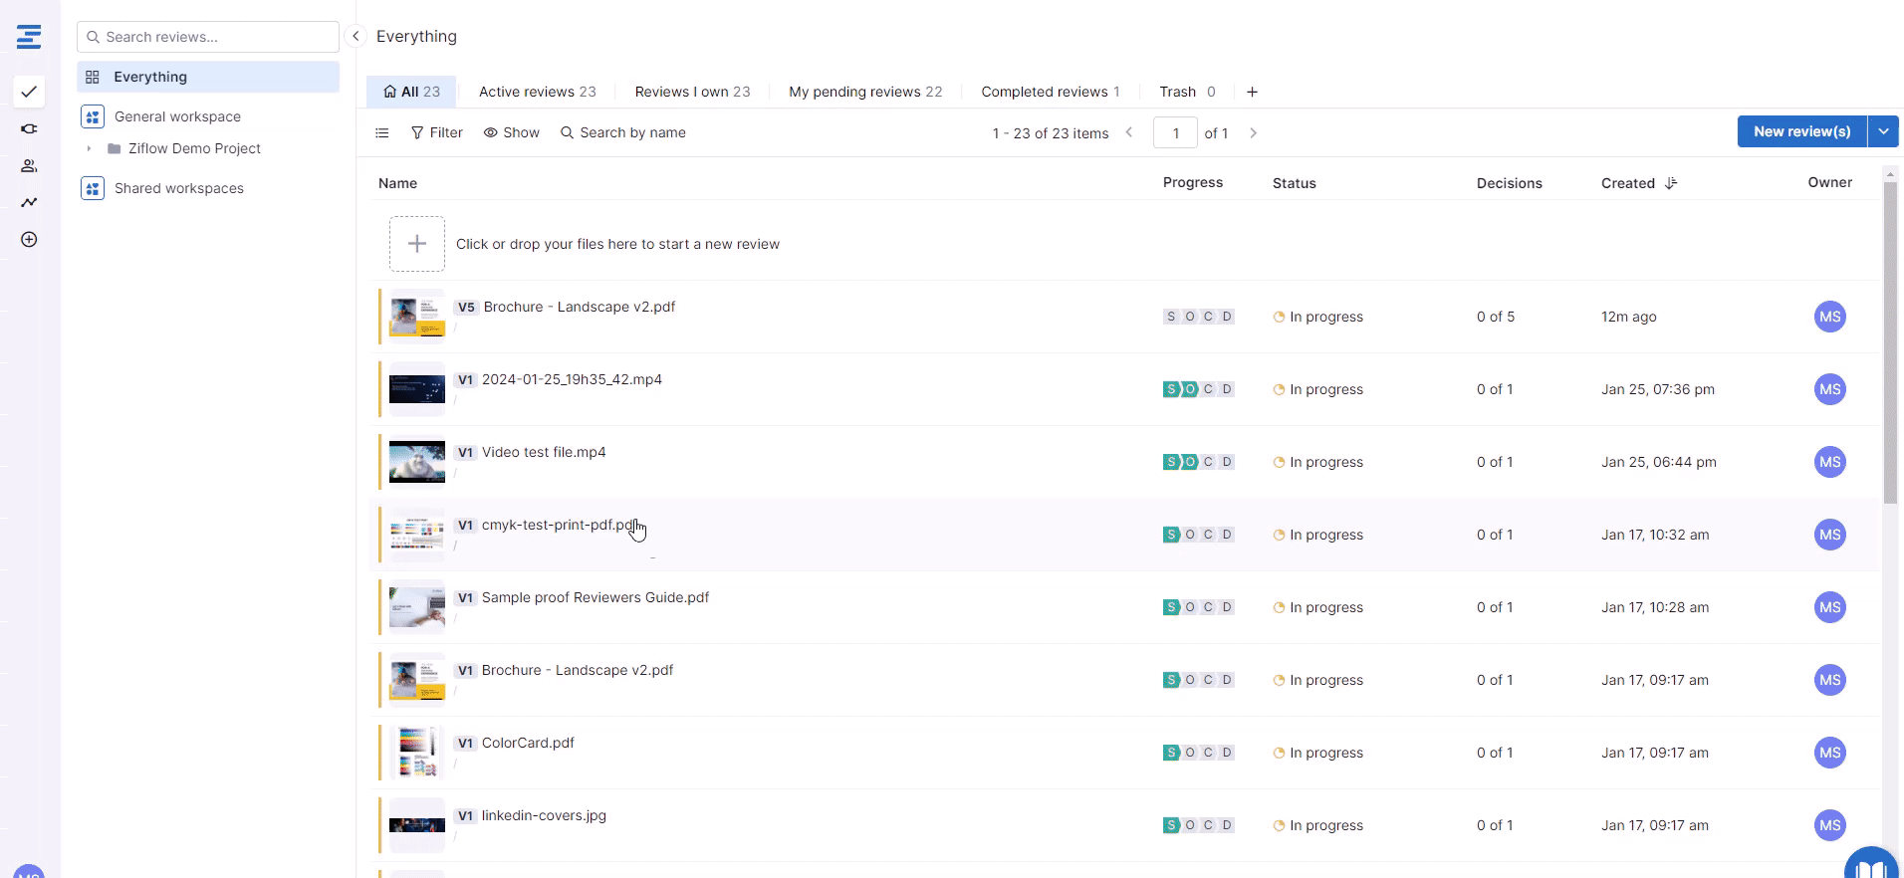Click the New review(s) button
Image resolution: width=1904 pixels, height=878 pixels.
(x=1801, y=131)
